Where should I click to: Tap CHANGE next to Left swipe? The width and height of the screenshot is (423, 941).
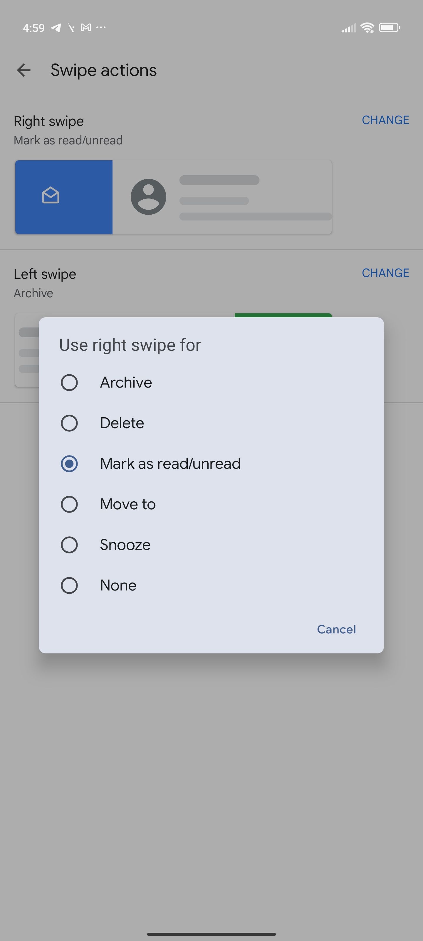tap(385, 273)
